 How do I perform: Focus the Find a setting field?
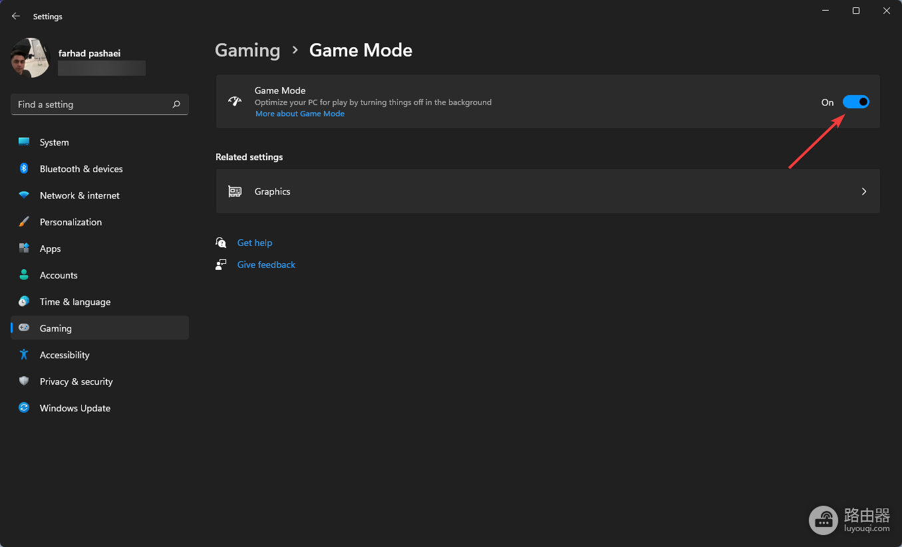pyautogui.click(x=100, y=104)
